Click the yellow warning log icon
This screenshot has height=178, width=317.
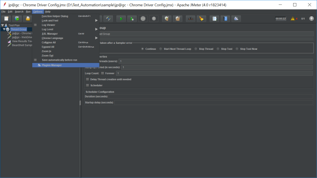[x=293, y=19]
